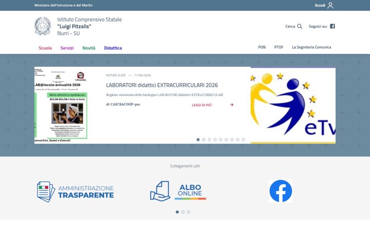This screenshot has width=370, height=231.
Task: Click the Accedi user profile icon
Action: point(330,5)
